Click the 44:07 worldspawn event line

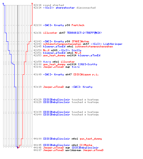click(68, 150)
